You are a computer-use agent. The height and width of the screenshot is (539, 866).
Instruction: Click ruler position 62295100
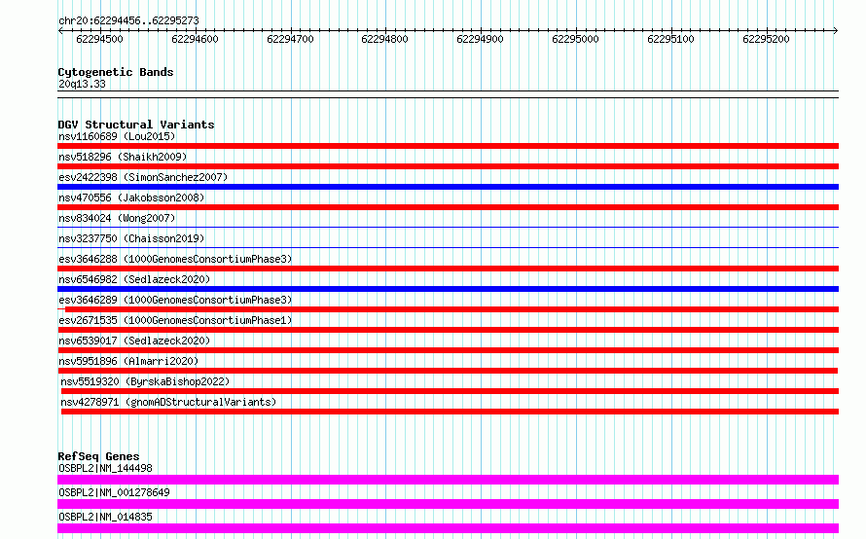(x=670, y=39)
